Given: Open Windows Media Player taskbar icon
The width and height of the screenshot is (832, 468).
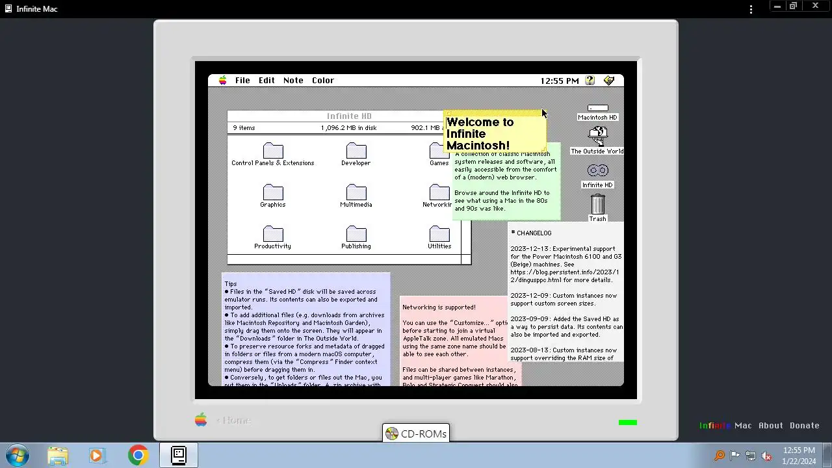Looking at the screenshot, I should point(97,456).
